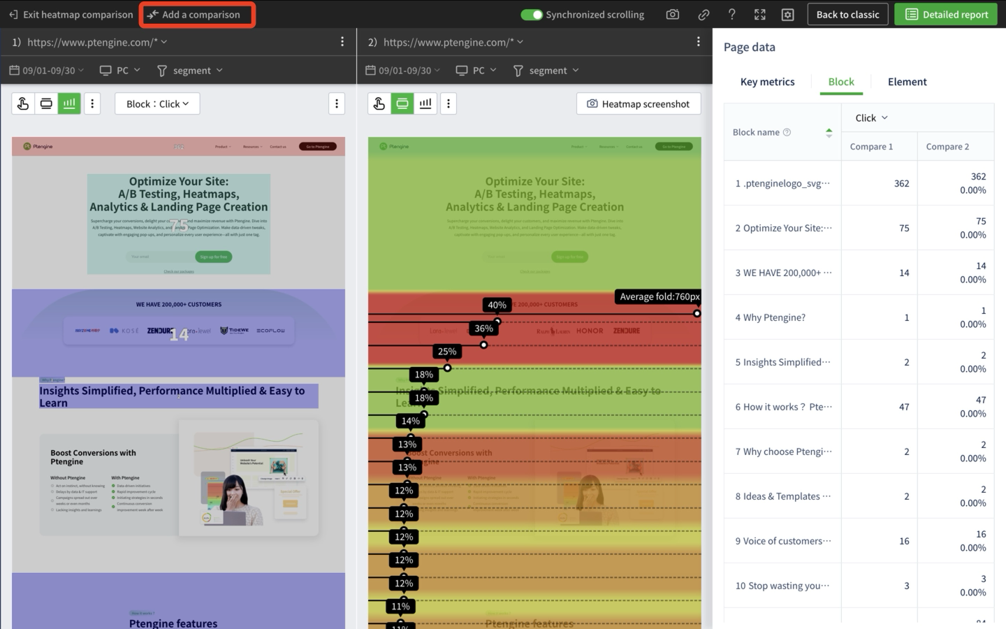Screen dimensions: 1006x629
Task: Open segment filter in comparison 1
Action: [190, 71]
